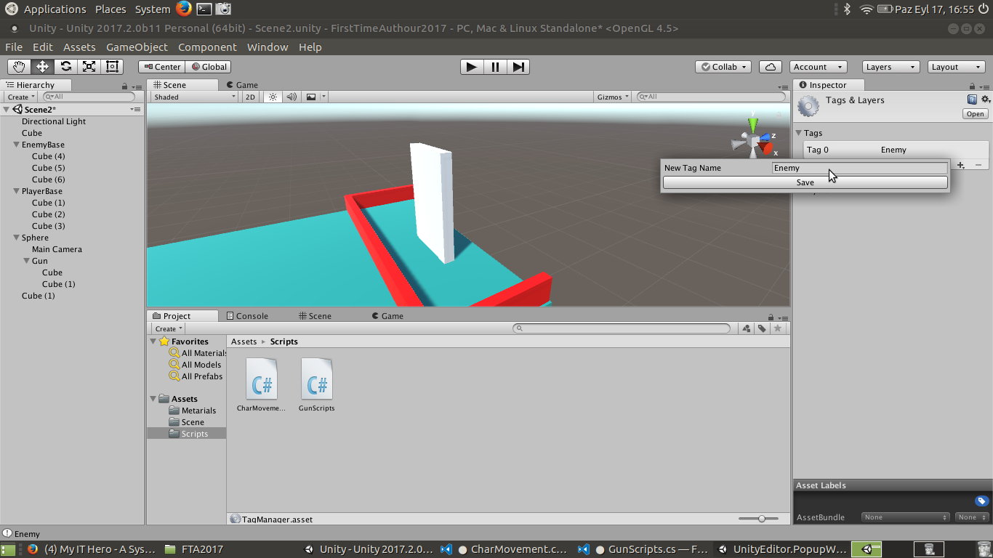993x558 pixels.
Task: Open the Account dropdown
Action: [x=818, y=67]
